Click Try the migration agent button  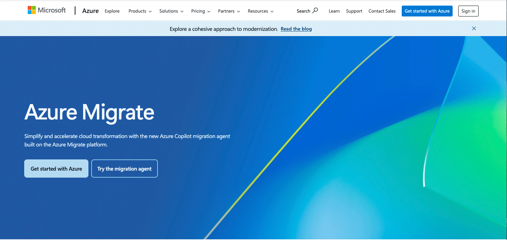(125, 169)
